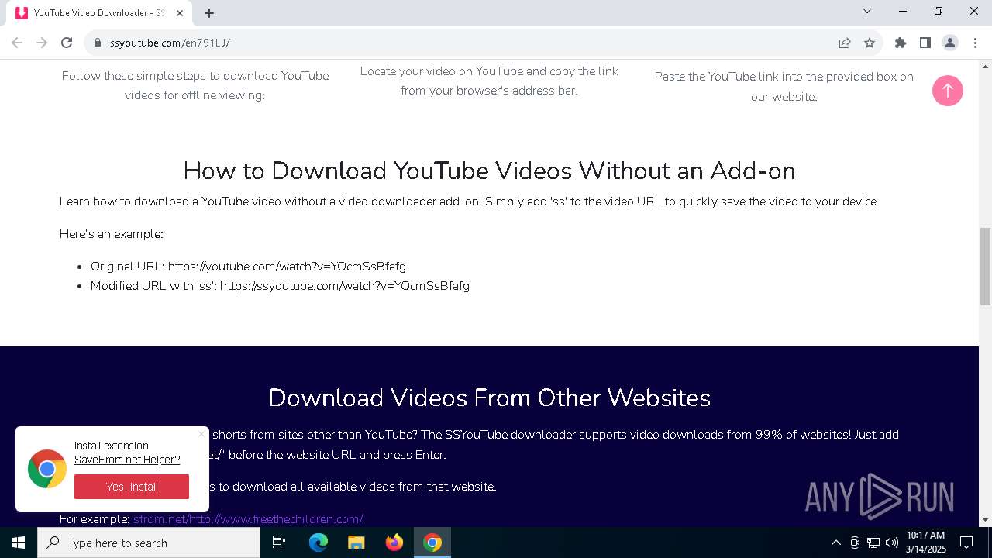Open the SaveFrom.net Helper link
The width and height of the screenshot is (992, 558).
[x=127, y=460]
